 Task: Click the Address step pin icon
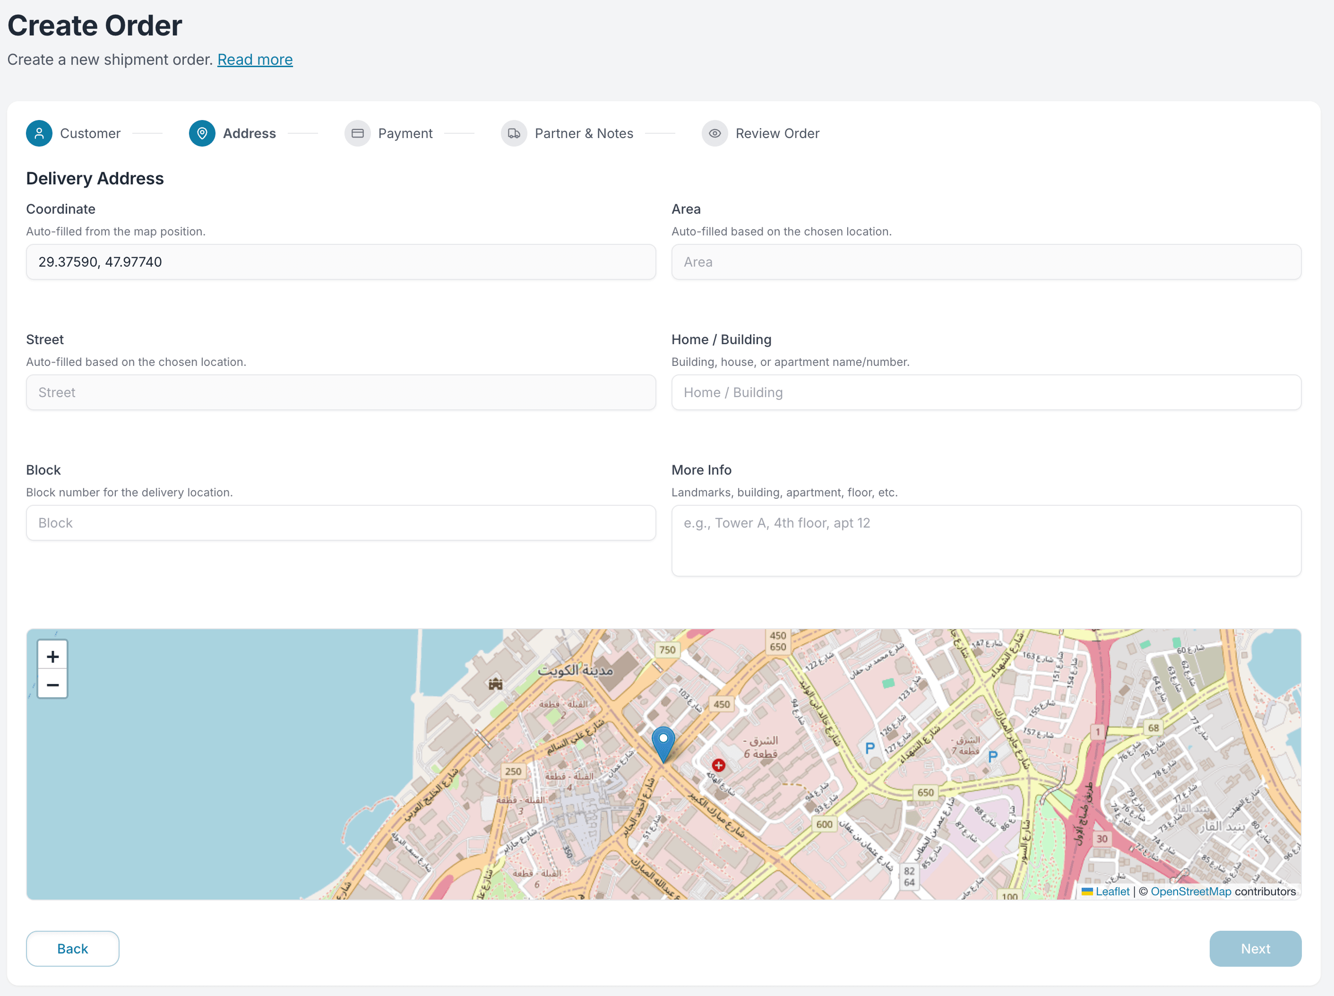[202, 133]
